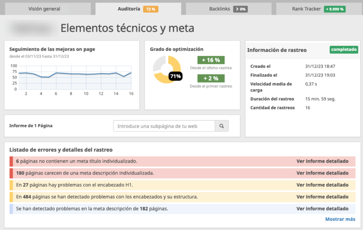This screenshot has width=363, height=230.
Task: Click the green completado status badge
Action: (344, 49)
